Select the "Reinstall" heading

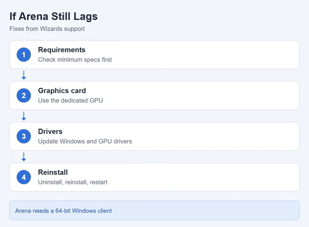(53, 172)
